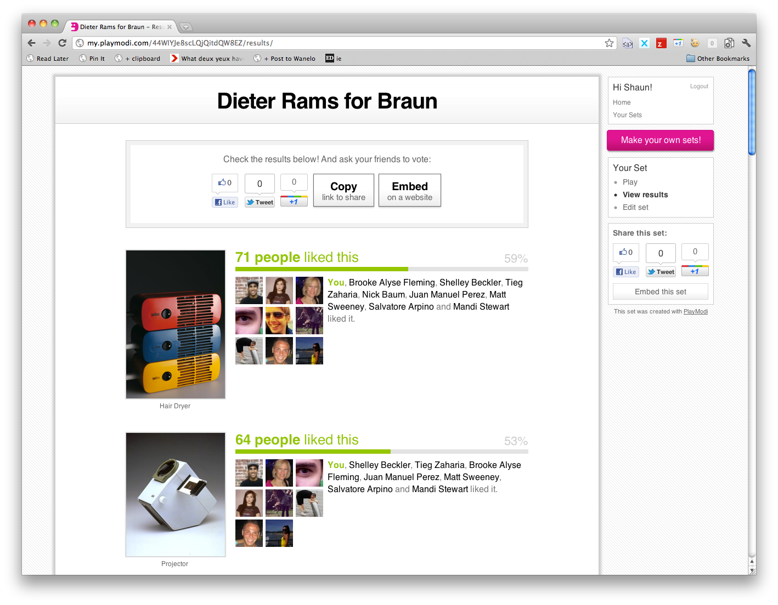Click Embed on a website button
The image size is (778, 605).
410,190
